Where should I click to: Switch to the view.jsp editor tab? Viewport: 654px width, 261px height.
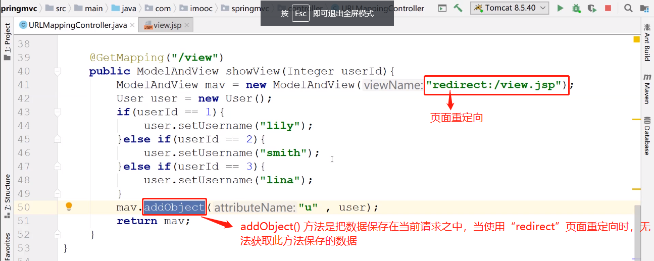point(163,26)
